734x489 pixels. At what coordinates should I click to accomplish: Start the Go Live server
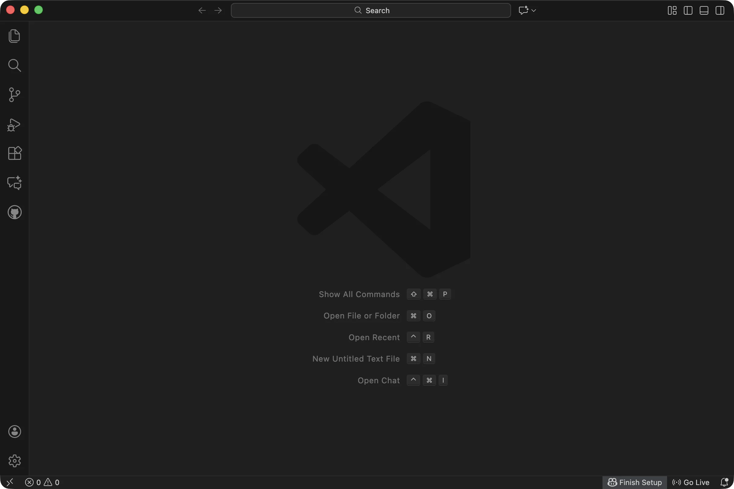coord(691,482)
